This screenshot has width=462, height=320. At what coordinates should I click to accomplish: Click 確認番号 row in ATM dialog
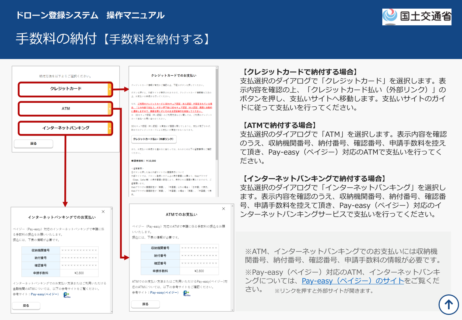[x=180, y=263]
